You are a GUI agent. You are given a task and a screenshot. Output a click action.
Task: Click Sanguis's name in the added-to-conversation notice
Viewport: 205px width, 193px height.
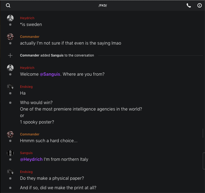[x=57, y=55]
